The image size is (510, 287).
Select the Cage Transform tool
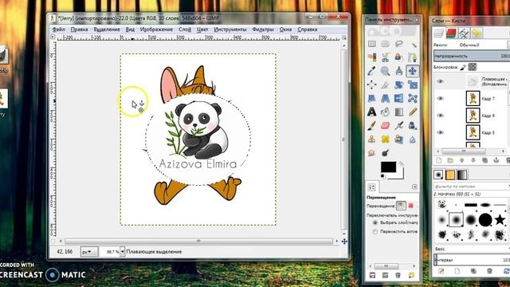413,98
